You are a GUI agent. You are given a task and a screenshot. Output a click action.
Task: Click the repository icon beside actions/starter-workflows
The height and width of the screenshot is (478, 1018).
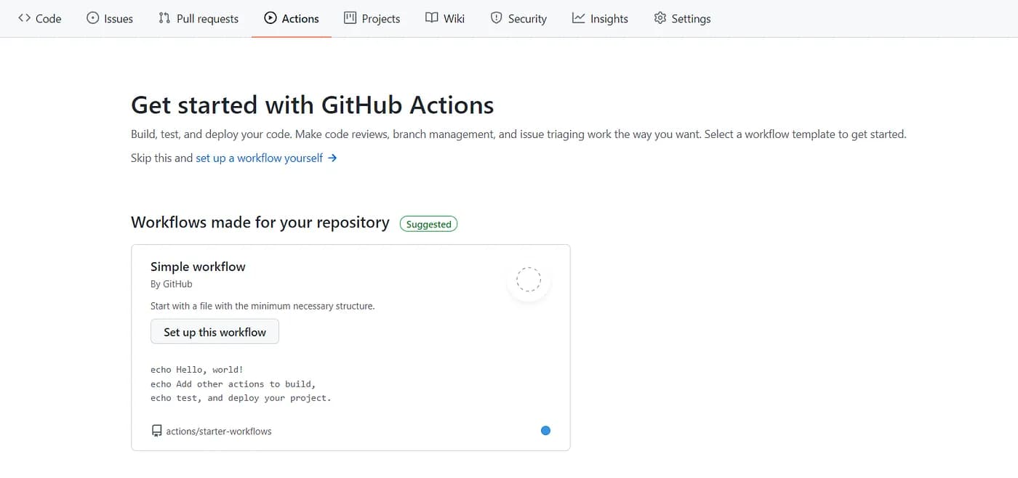click(x=156, y=431)
